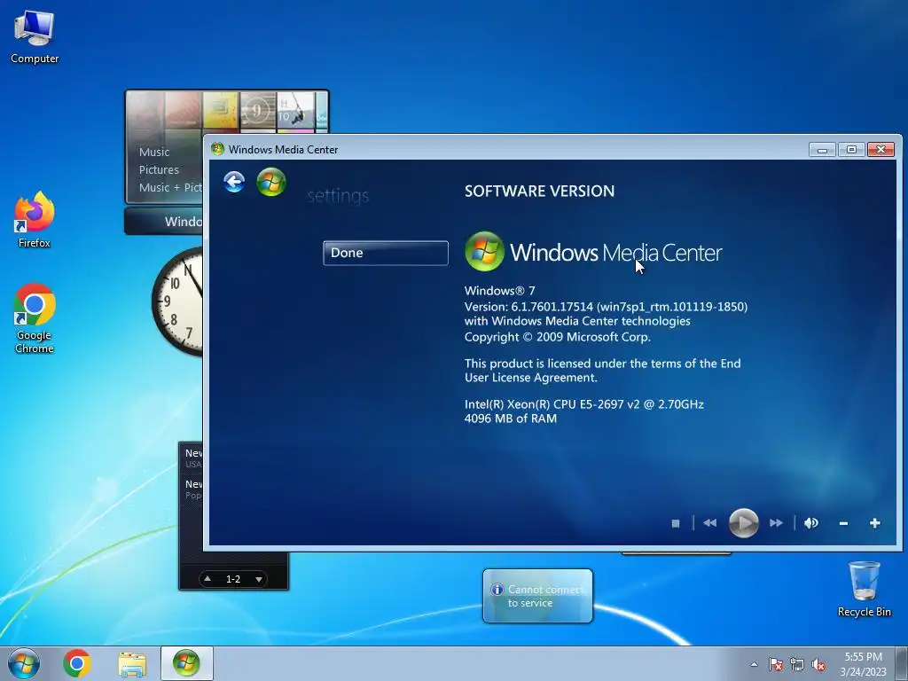This screenshot has height=681, width=908.
Task: Open the muted volume tray icon
Action: (x=818, y=665)
